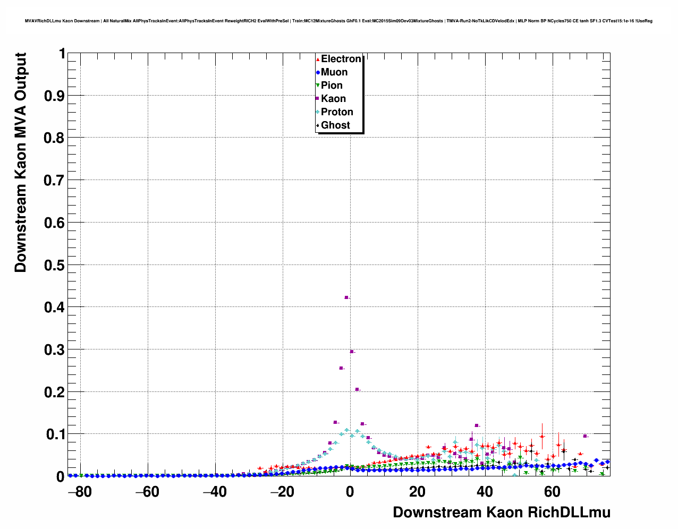Click the X-axis title Downstream Kaon RichDLLmu
Screen dimensions: 678x529
(x=502, y=513)
